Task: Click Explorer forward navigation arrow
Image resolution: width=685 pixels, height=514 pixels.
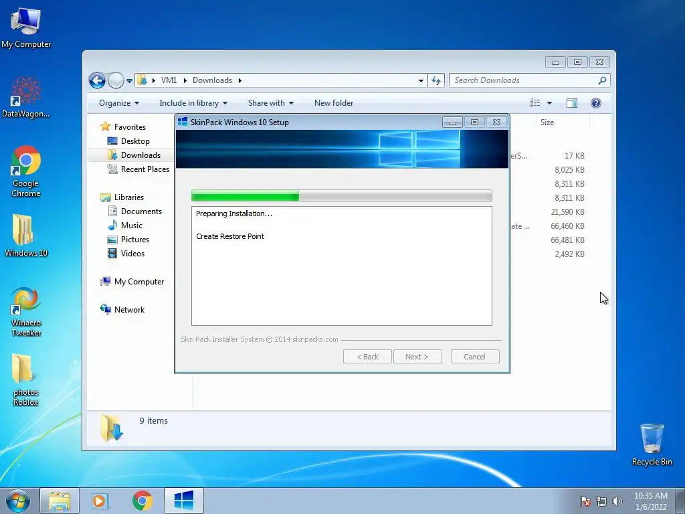Action: click(x=116, y=80)
